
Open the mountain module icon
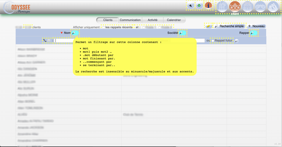273,7
